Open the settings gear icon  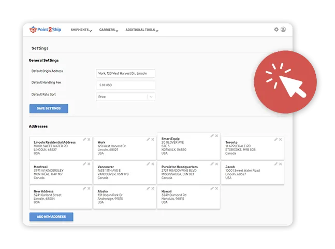click(x=276, y=30)
